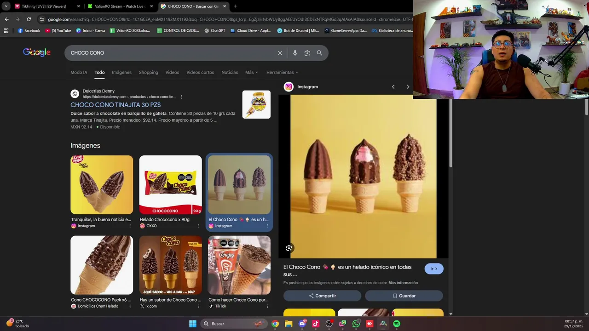Click the Ir button in preview panel
The width and height of the screenshot is (589, 331).
click(x=434, y=269)
